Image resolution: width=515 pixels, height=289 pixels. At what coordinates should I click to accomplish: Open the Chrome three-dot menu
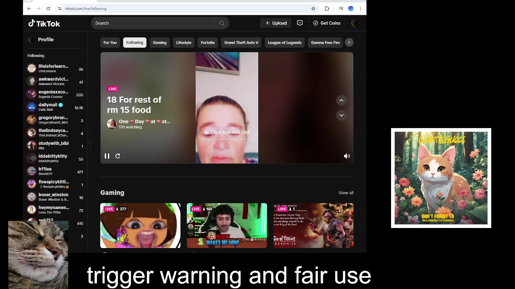[x=360, y=8]
